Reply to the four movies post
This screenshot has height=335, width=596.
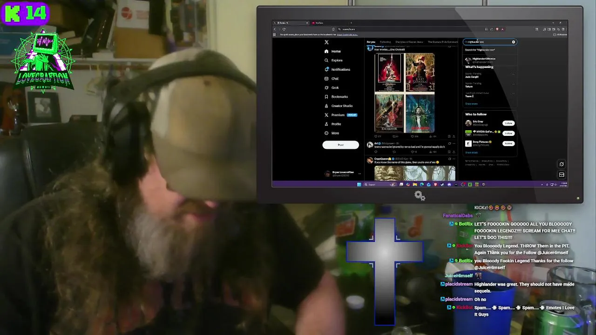pyautogui.click(x=376, y=136)
